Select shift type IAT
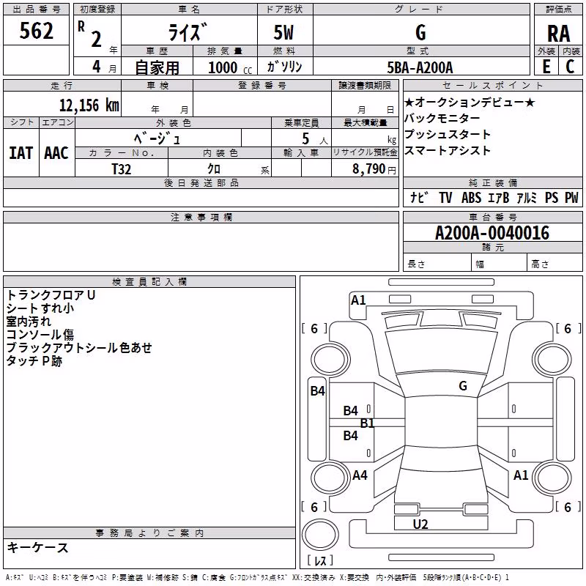This screenshot has height=586, width=586. (21, 153)
